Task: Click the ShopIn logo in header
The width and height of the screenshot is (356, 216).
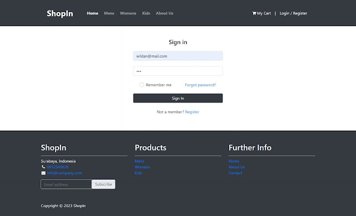Action: click(x=60, y=13)
